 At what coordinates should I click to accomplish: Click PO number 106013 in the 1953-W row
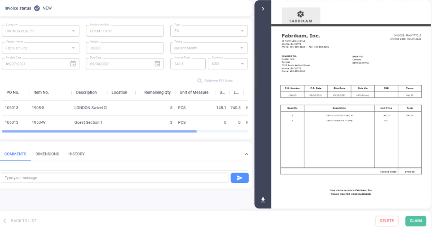[12, 122]
